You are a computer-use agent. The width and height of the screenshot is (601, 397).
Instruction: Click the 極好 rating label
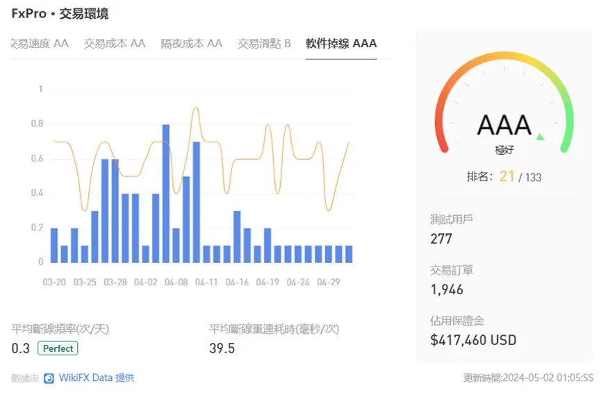[504, 150]
